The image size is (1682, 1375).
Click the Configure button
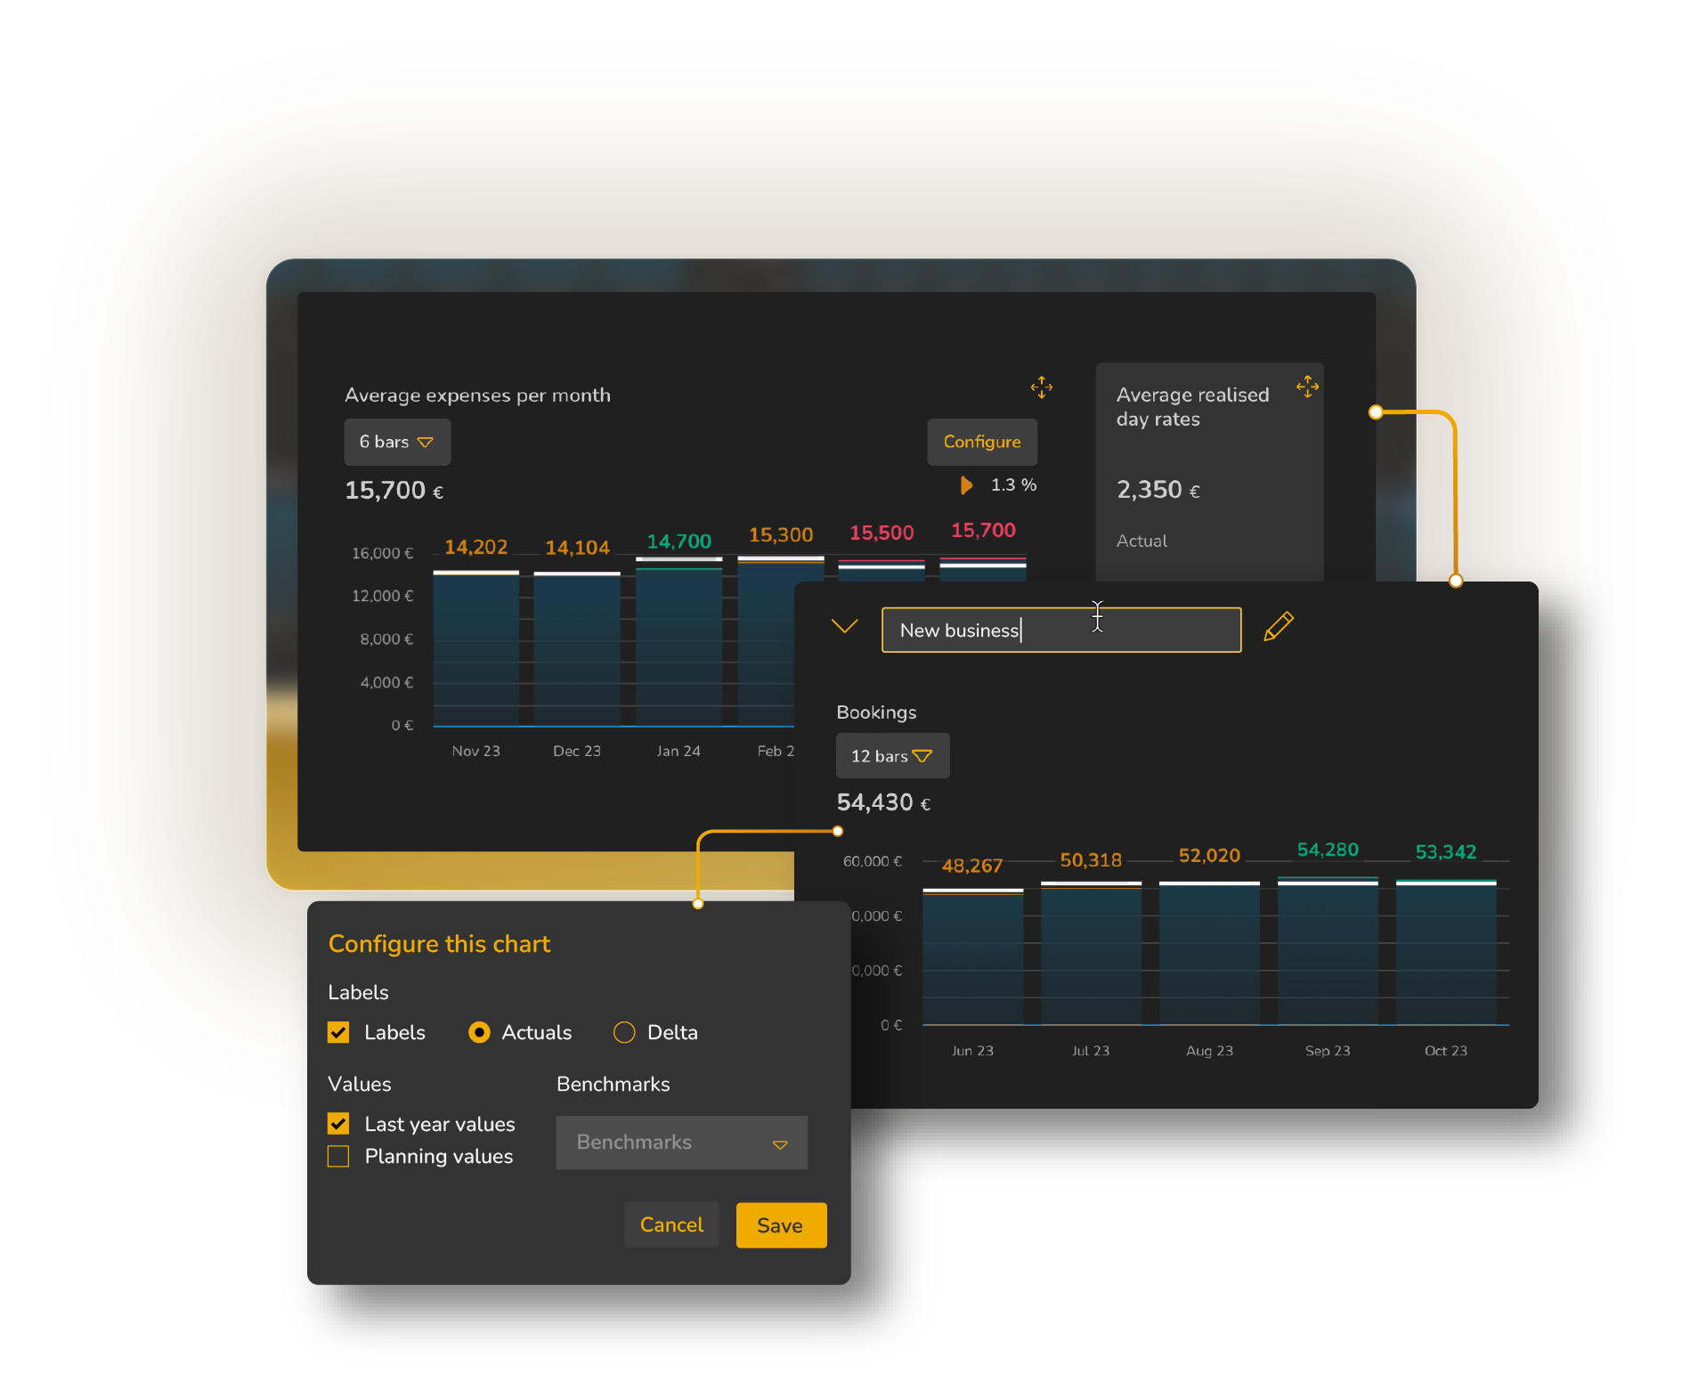pyautogui.click(x=981, y=442)
